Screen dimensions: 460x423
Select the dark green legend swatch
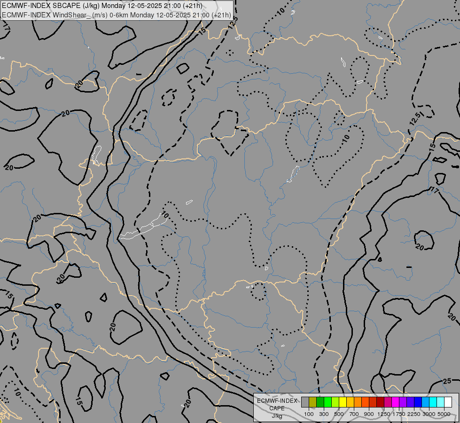click(x=320, y=402)
